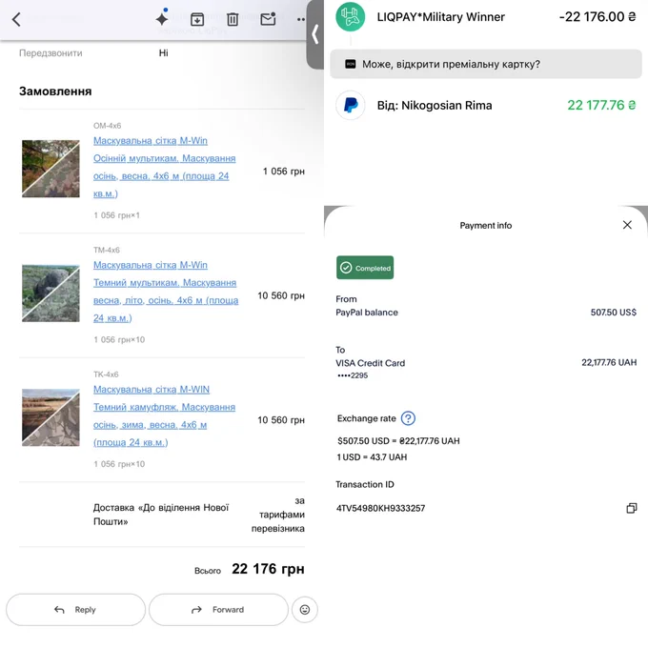Viewport: 648px width, 648px height.
Task: View the TK-4x6 dark camouflage thumbnail
Action: [x=51, y=417]
